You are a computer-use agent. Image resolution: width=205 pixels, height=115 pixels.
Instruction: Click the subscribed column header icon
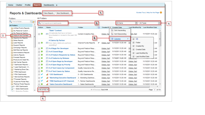point(99,27)
